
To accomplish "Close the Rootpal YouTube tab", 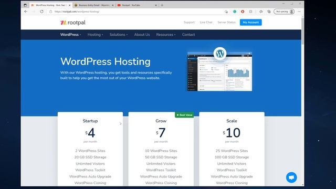I will (x=156, y=5).
